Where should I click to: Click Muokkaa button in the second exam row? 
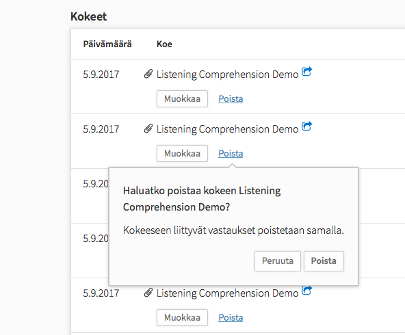click(x=182, y=153)
